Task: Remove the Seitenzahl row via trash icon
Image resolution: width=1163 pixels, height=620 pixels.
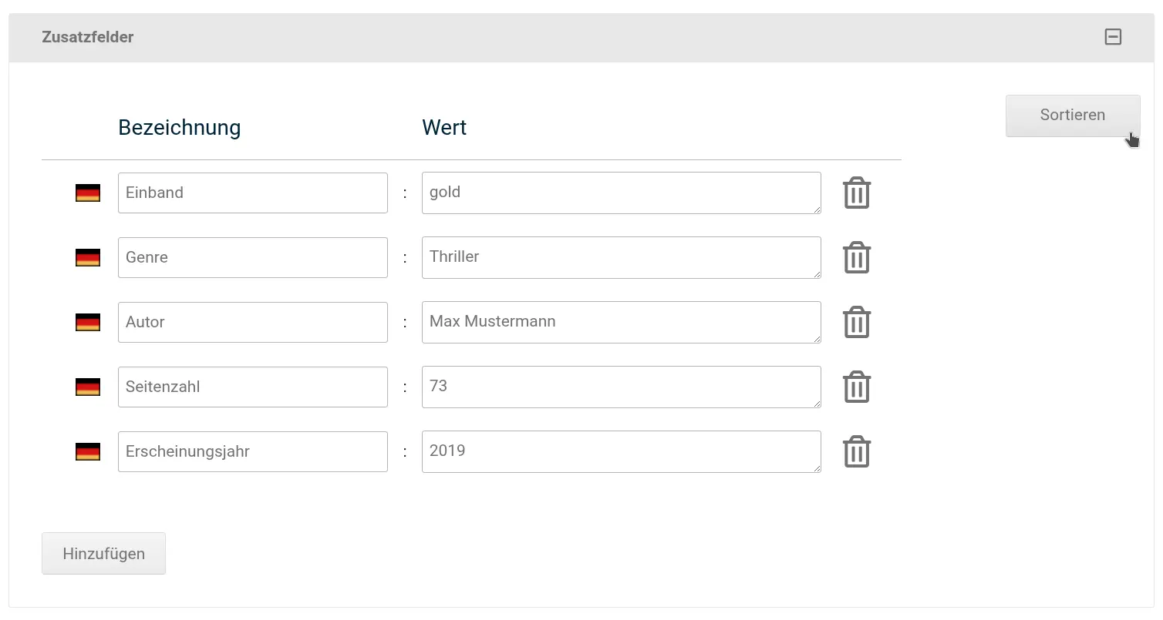Action: point(857,387)
